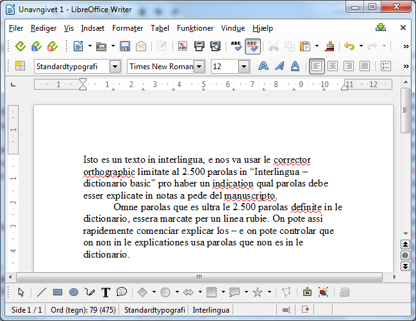Click the smiley Symbol Shapes tool
Viewport: 416px width, 321px height.
pyautogui.click(x=165, y=292)
